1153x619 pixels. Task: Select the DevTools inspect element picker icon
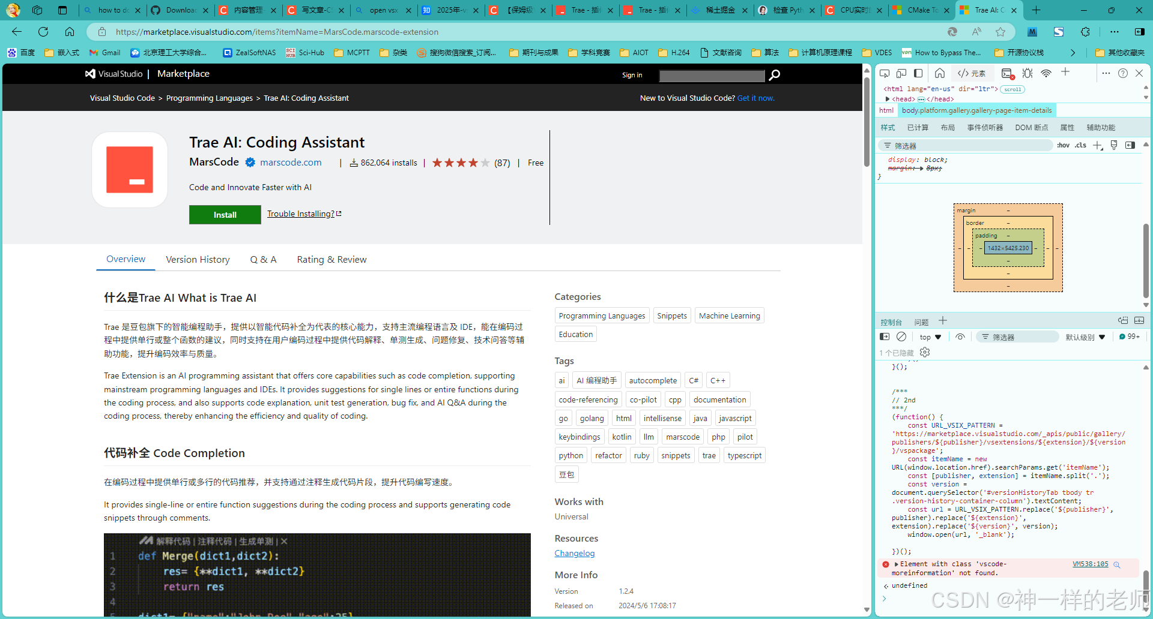click(885, 73)
